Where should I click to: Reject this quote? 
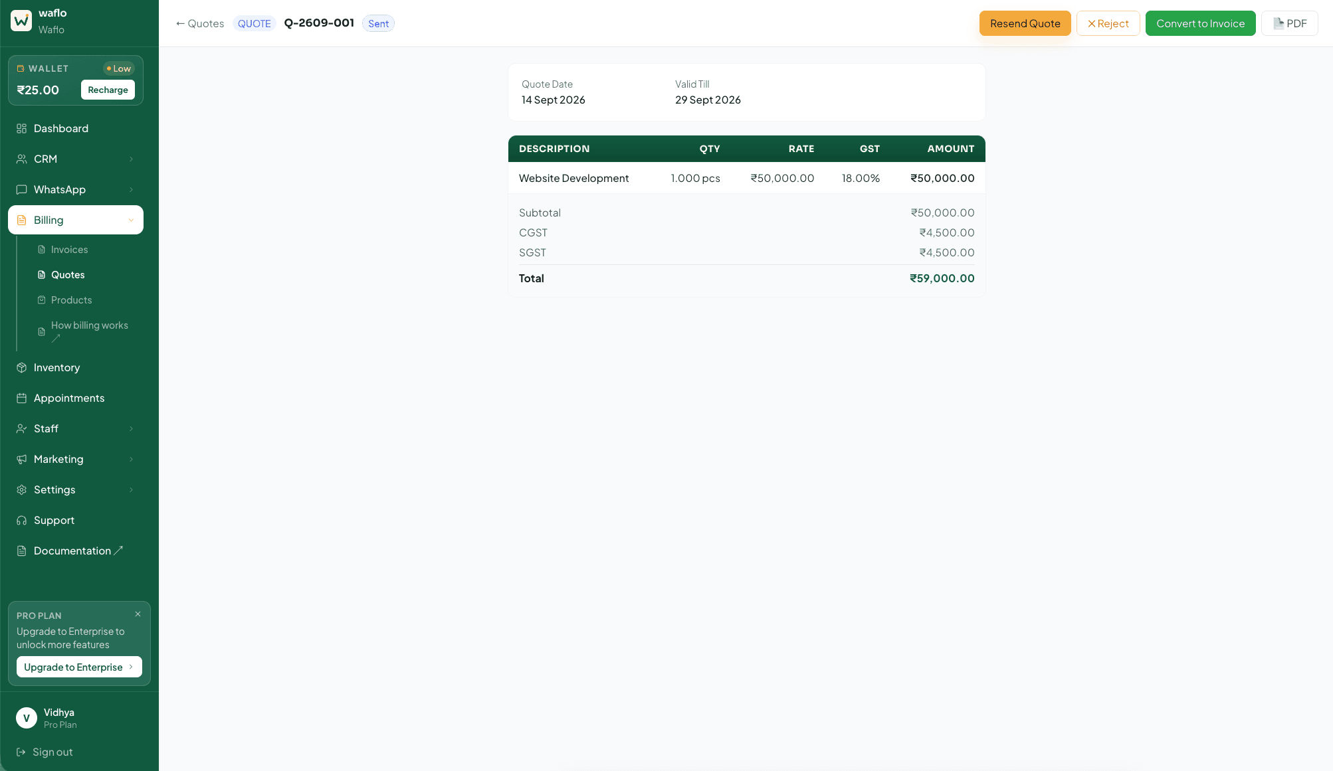click(1108, 23)
